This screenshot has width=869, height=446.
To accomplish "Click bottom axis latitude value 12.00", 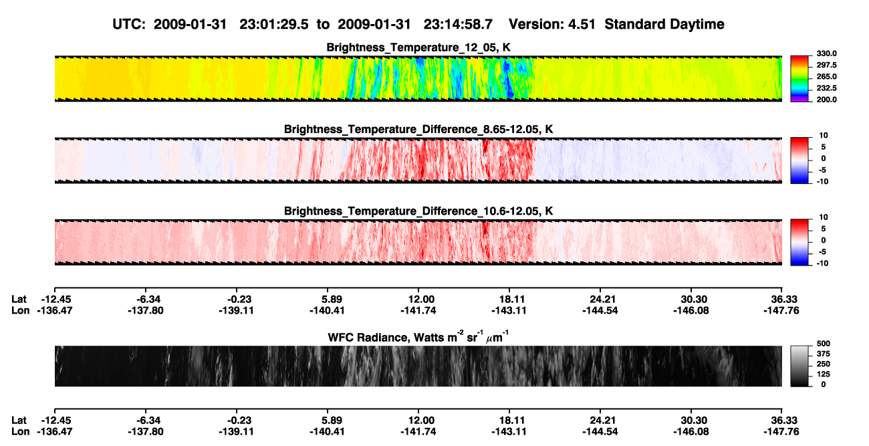I will click(418, 420).
